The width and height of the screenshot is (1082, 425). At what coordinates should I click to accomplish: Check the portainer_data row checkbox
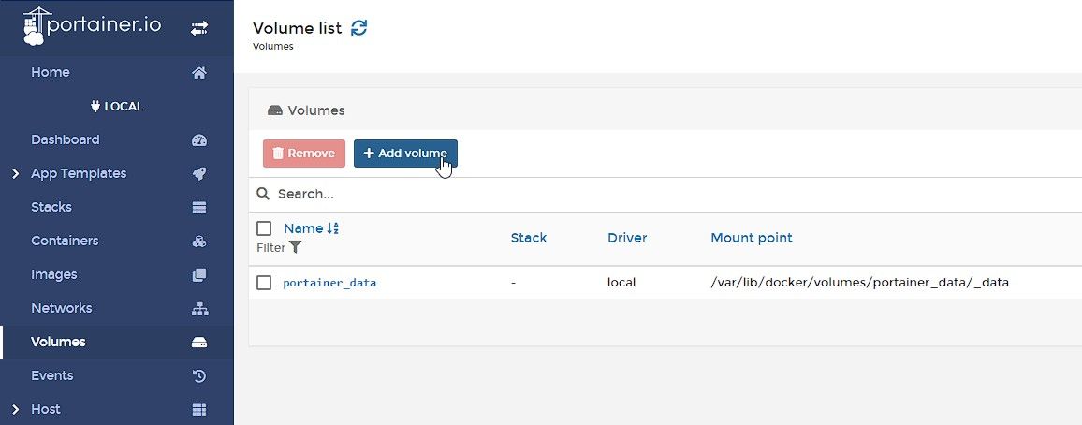[264, 283]
